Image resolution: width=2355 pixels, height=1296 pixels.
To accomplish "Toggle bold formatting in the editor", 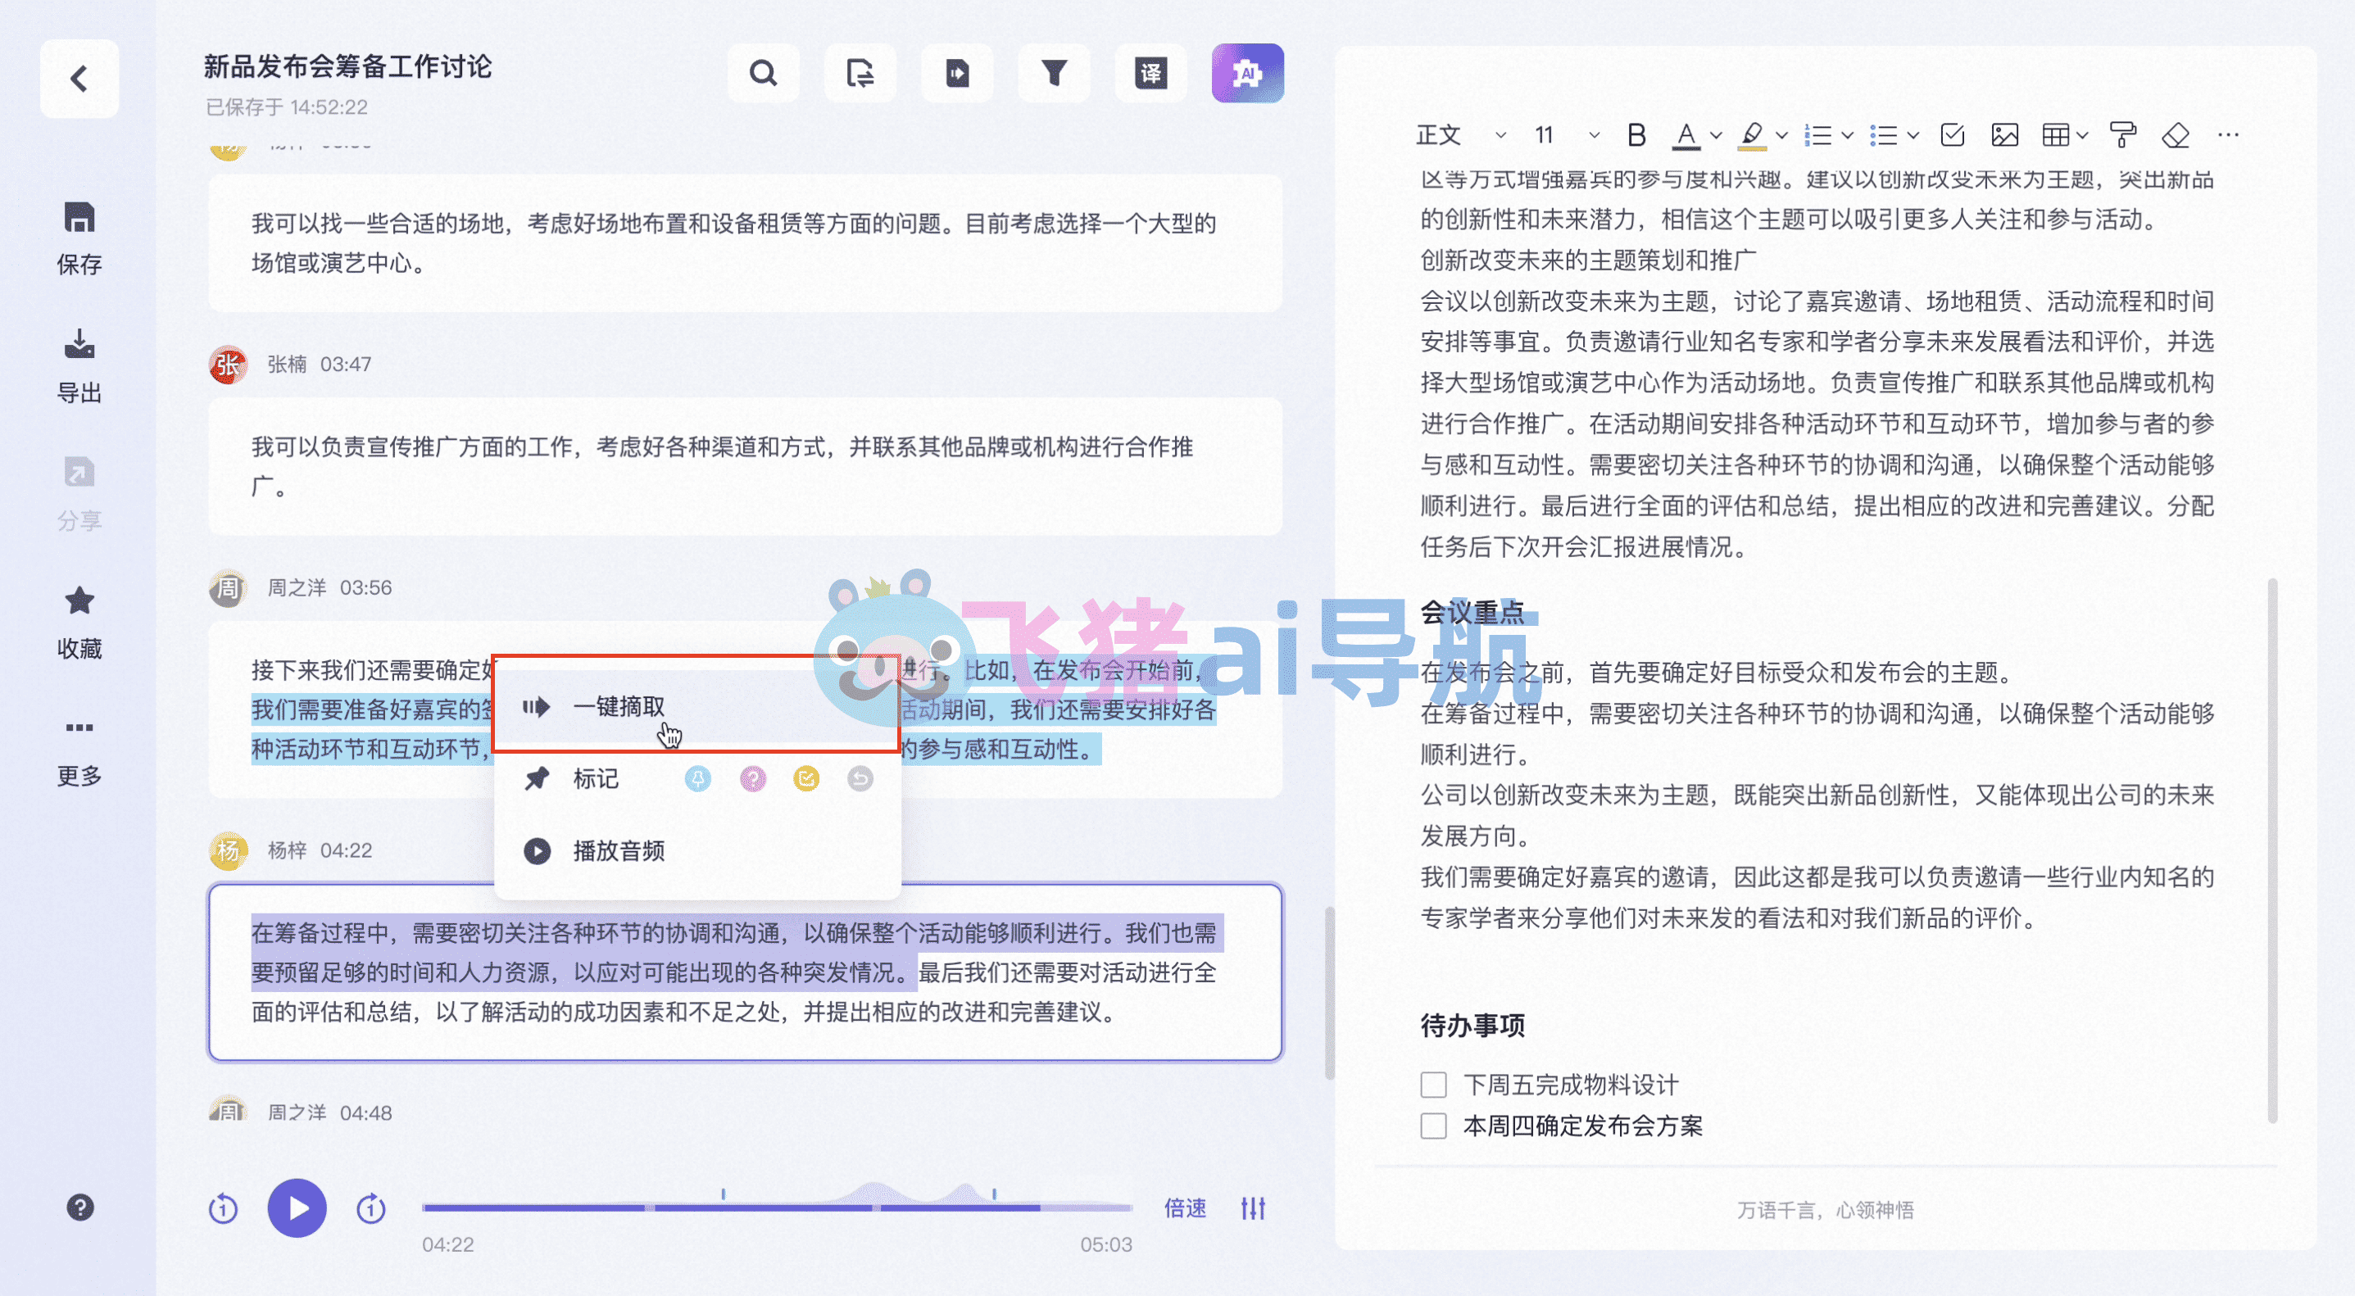I will pos(1636,135).
